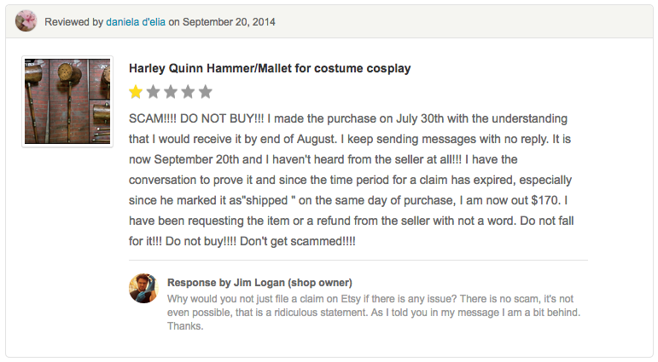Select the third gray rating star
Screen dimensions: 658x362
click(x=171, y=92)
